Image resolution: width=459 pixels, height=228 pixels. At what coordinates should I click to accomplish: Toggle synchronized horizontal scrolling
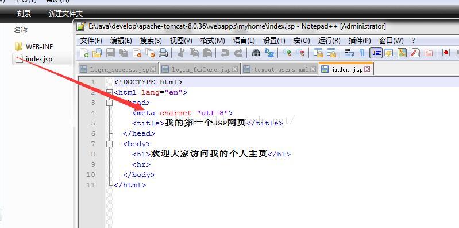pyautogui.click(x=331, y=53)
